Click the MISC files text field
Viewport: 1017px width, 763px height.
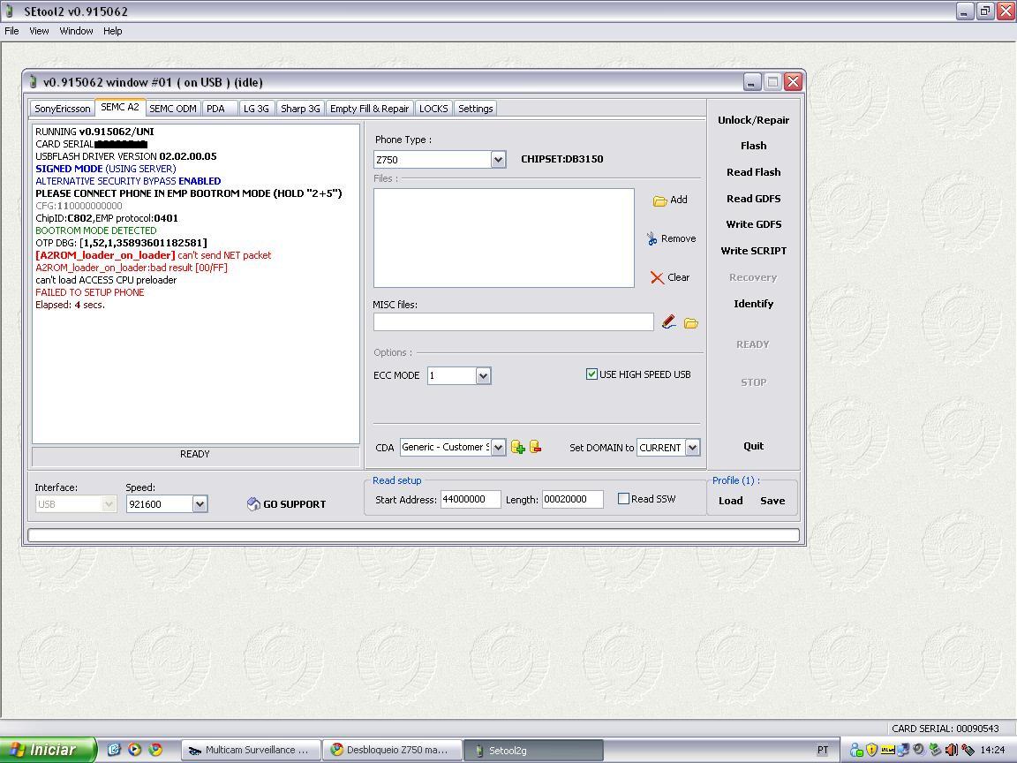[x=513, y=321]
